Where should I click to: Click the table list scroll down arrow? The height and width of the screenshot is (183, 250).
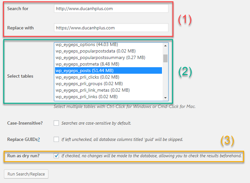pyautogui.click(x=165, y=98)
